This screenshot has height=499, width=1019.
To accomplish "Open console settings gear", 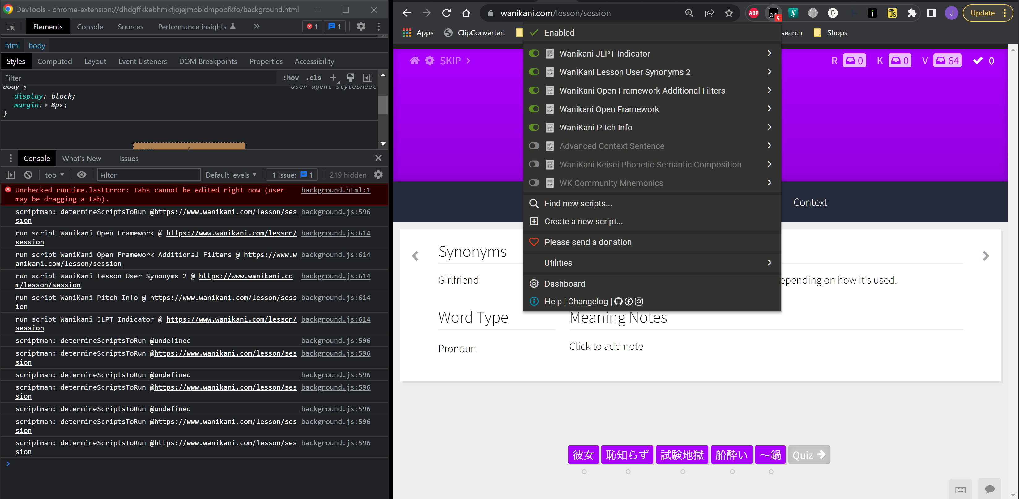I will point(378,175).
